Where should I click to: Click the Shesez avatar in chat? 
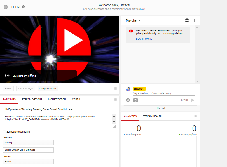pyautogui.click(x=128, y=89)
